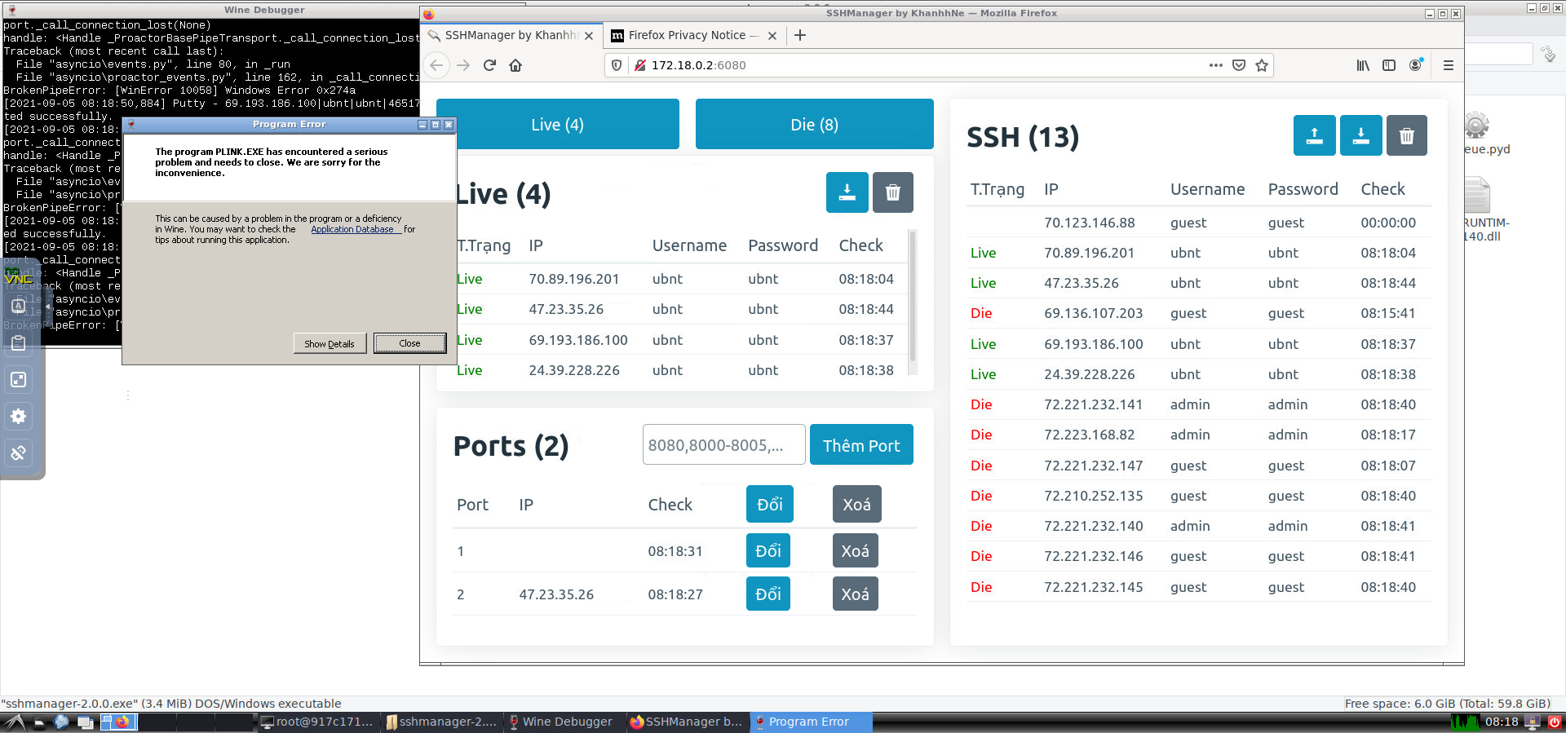The image size is (1566, 733).
Task: Click the Thêm Port button
Action: pyautogui.click(x=860, y=445)
